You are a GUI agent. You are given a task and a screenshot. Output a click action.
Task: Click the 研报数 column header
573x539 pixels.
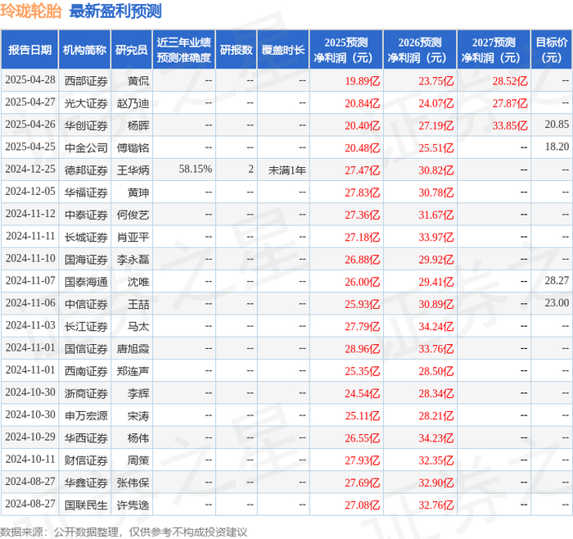pyautogui.click(x=237, y=50)
